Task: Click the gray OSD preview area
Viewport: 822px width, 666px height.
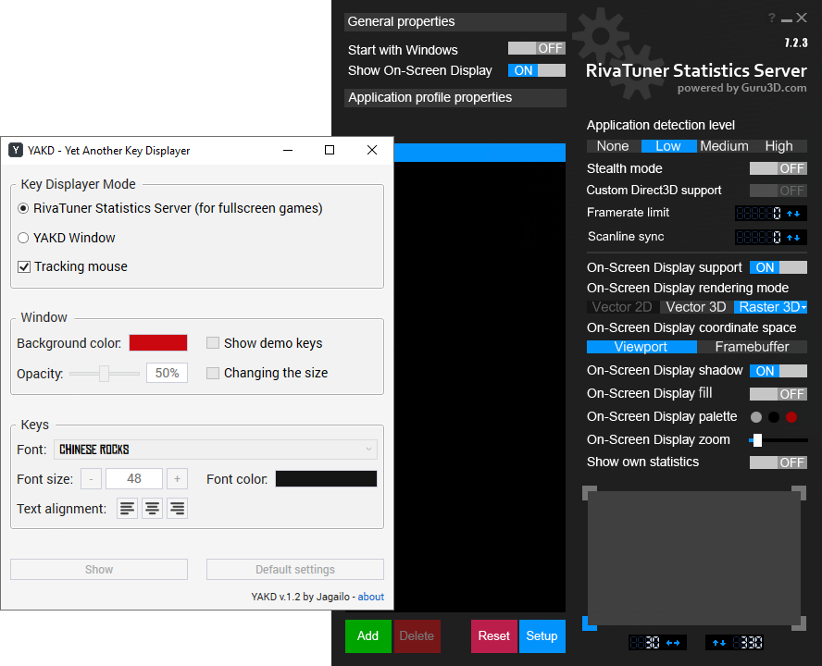Action: click(694, 558)
